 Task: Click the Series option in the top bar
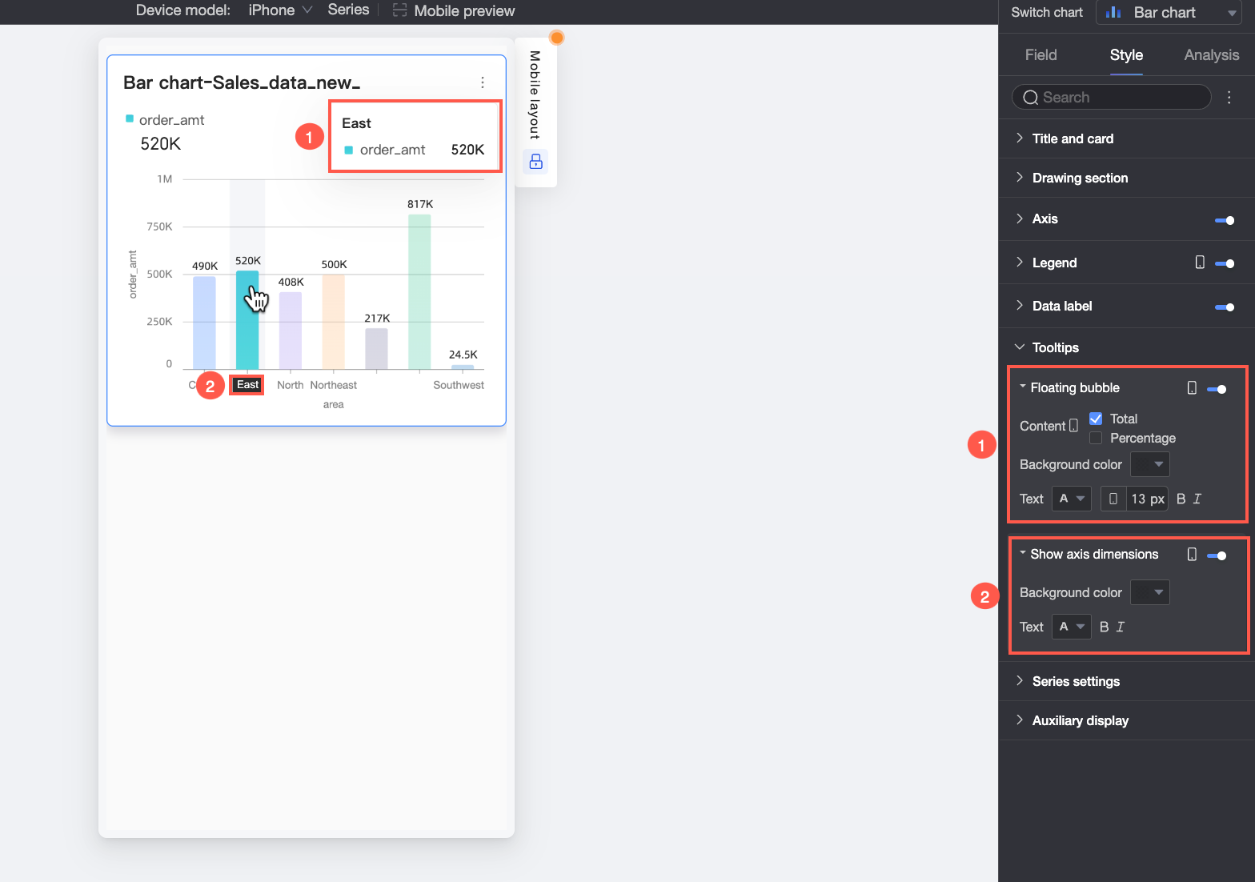[348, 10]
